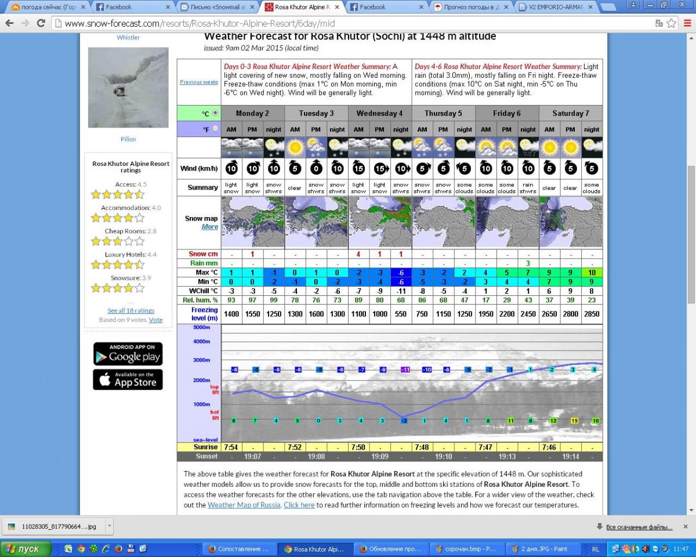Click the Monday AM weather icon
This screenshot has height=557, width=696.
(x=231, y=147)
